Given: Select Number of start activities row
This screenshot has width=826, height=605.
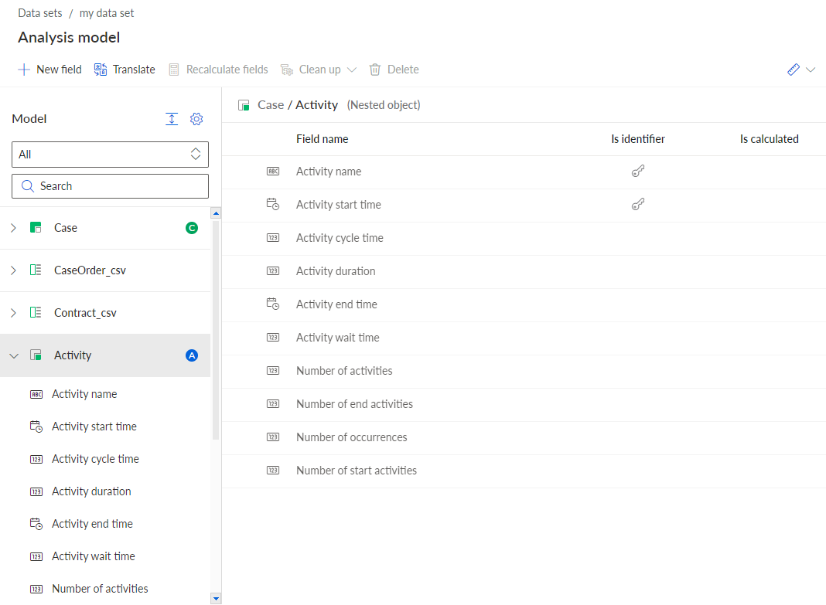Looking at the screenshot, I should (x=524, y=471).
